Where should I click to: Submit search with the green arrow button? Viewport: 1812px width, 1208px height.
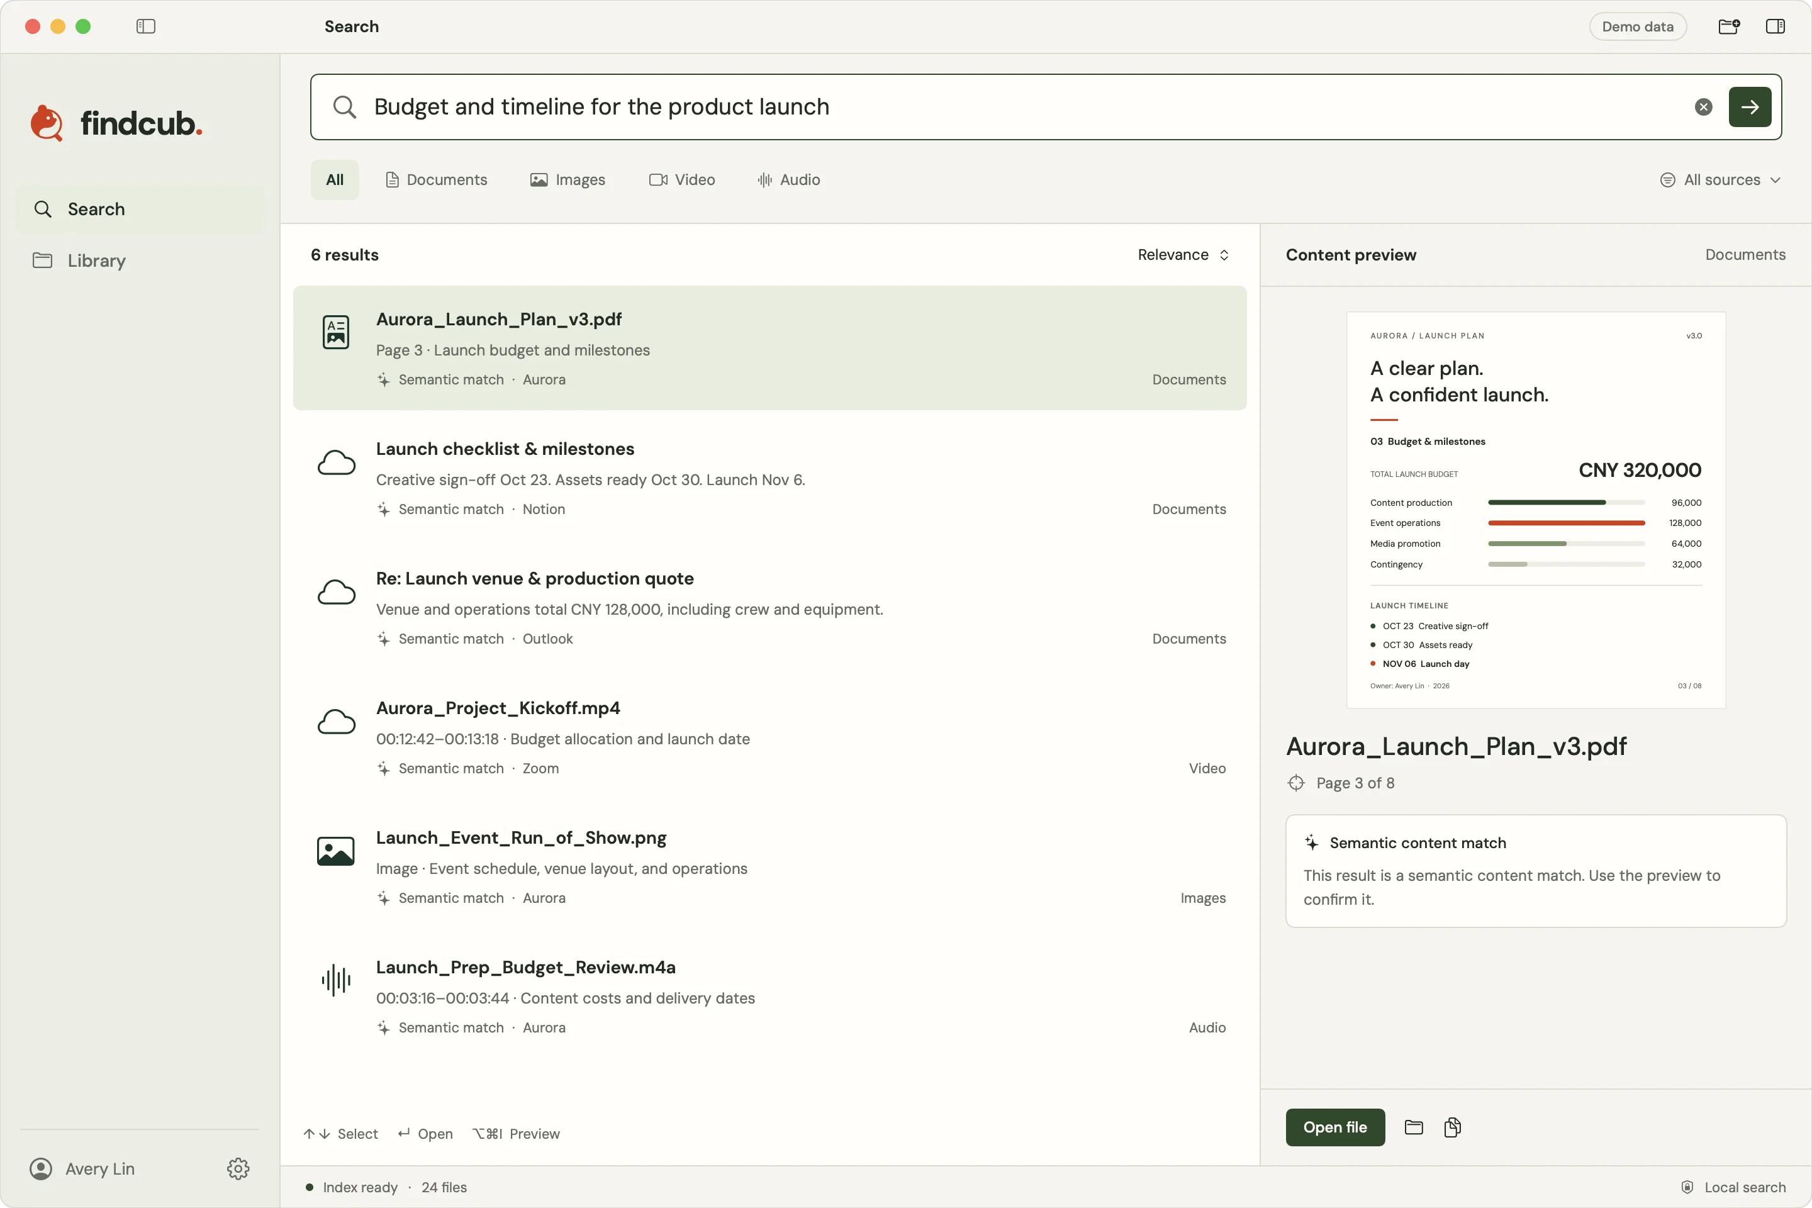tap(1750, 107)
